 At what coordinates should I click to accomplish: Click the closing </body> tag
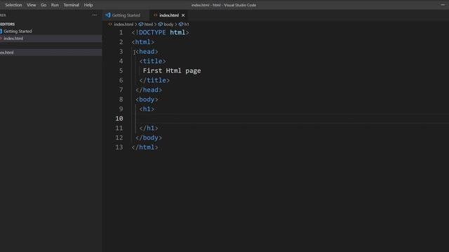(149, 138)
